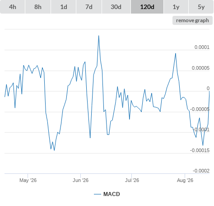Click the remove graph button
The height and width of the screenshot is (206, 214).
[192, 20]
